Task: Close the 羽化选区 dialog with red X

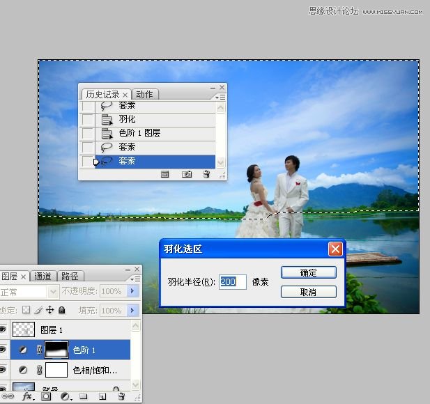Action: [335, 249]
